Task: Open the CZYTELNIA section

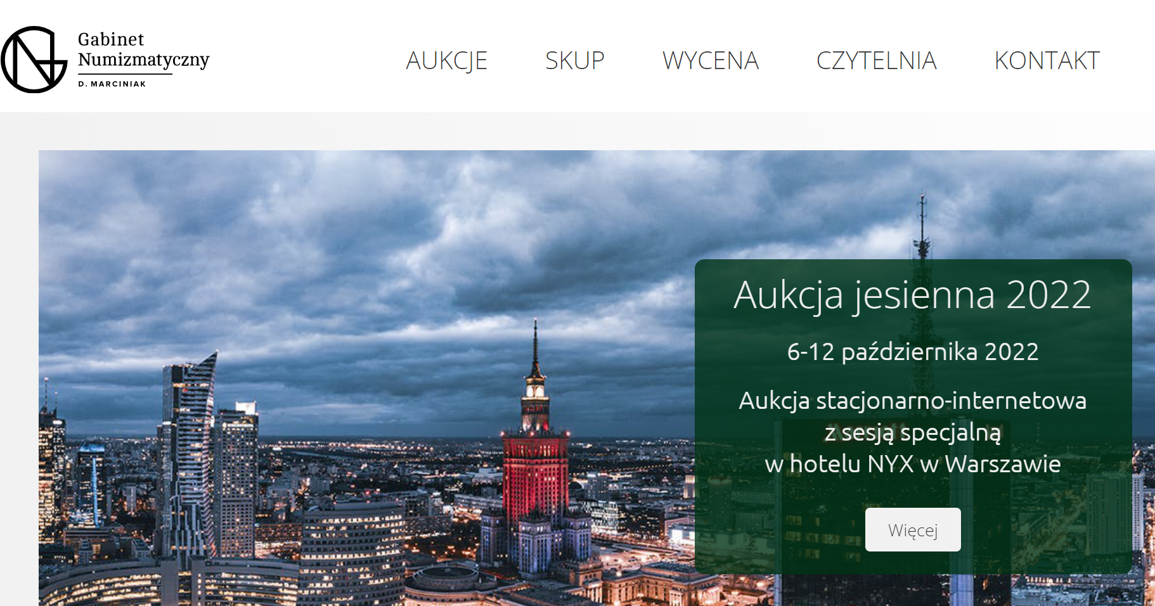Action: 876,61
